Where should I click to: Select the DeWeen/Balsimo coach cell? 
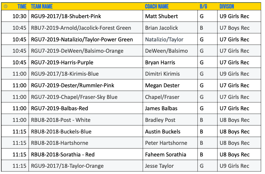pyautogui.click(x=166, y=51)
